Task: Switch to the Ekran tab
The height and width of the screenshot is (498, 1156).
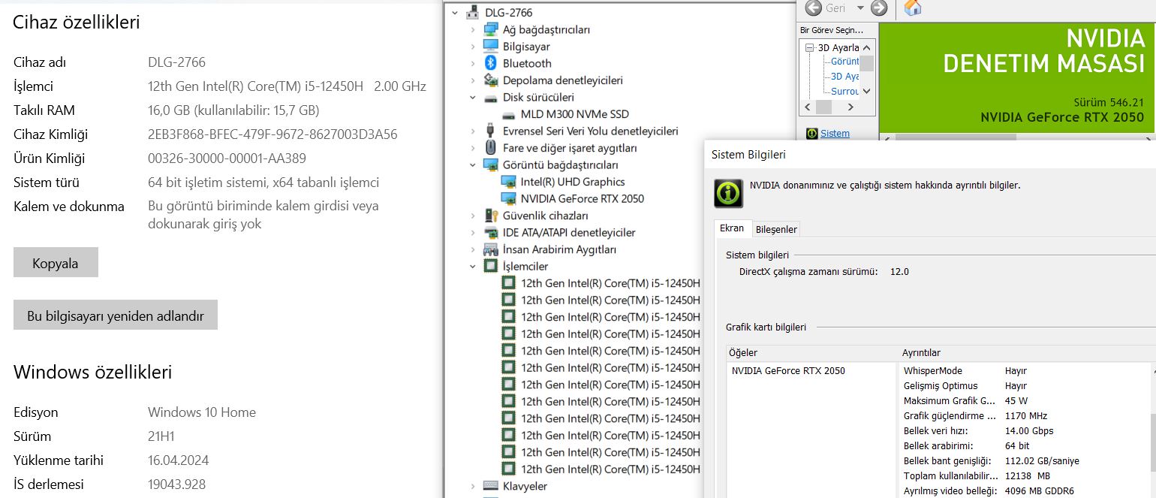Action: pos(732,228)
